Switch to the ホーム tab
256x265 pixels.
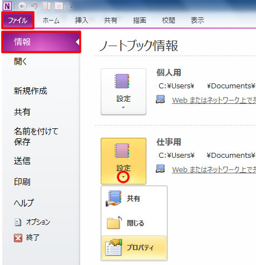pyautogui.click(x=51, y=20)
